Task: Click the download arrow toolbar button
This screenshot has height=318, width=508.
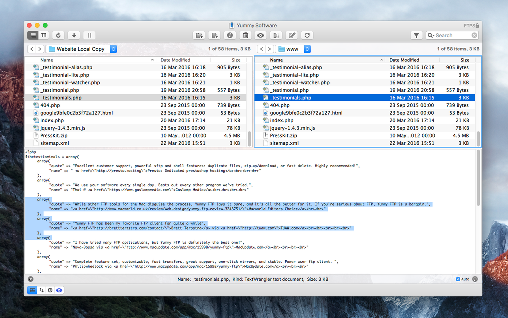Action: [74, 35]
